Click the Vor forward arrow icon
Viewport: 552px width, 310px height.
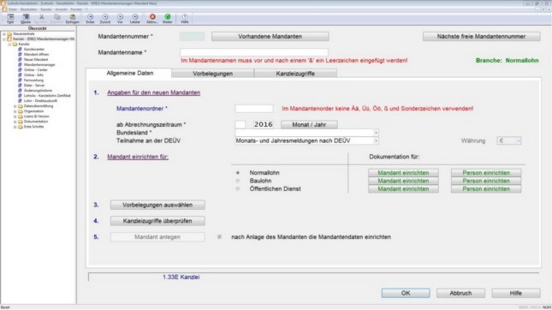click(120, 17)
